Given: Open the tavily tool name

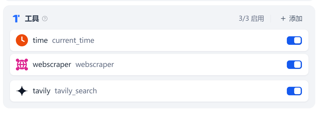Looking at the screenshot, I should [42, 91].
